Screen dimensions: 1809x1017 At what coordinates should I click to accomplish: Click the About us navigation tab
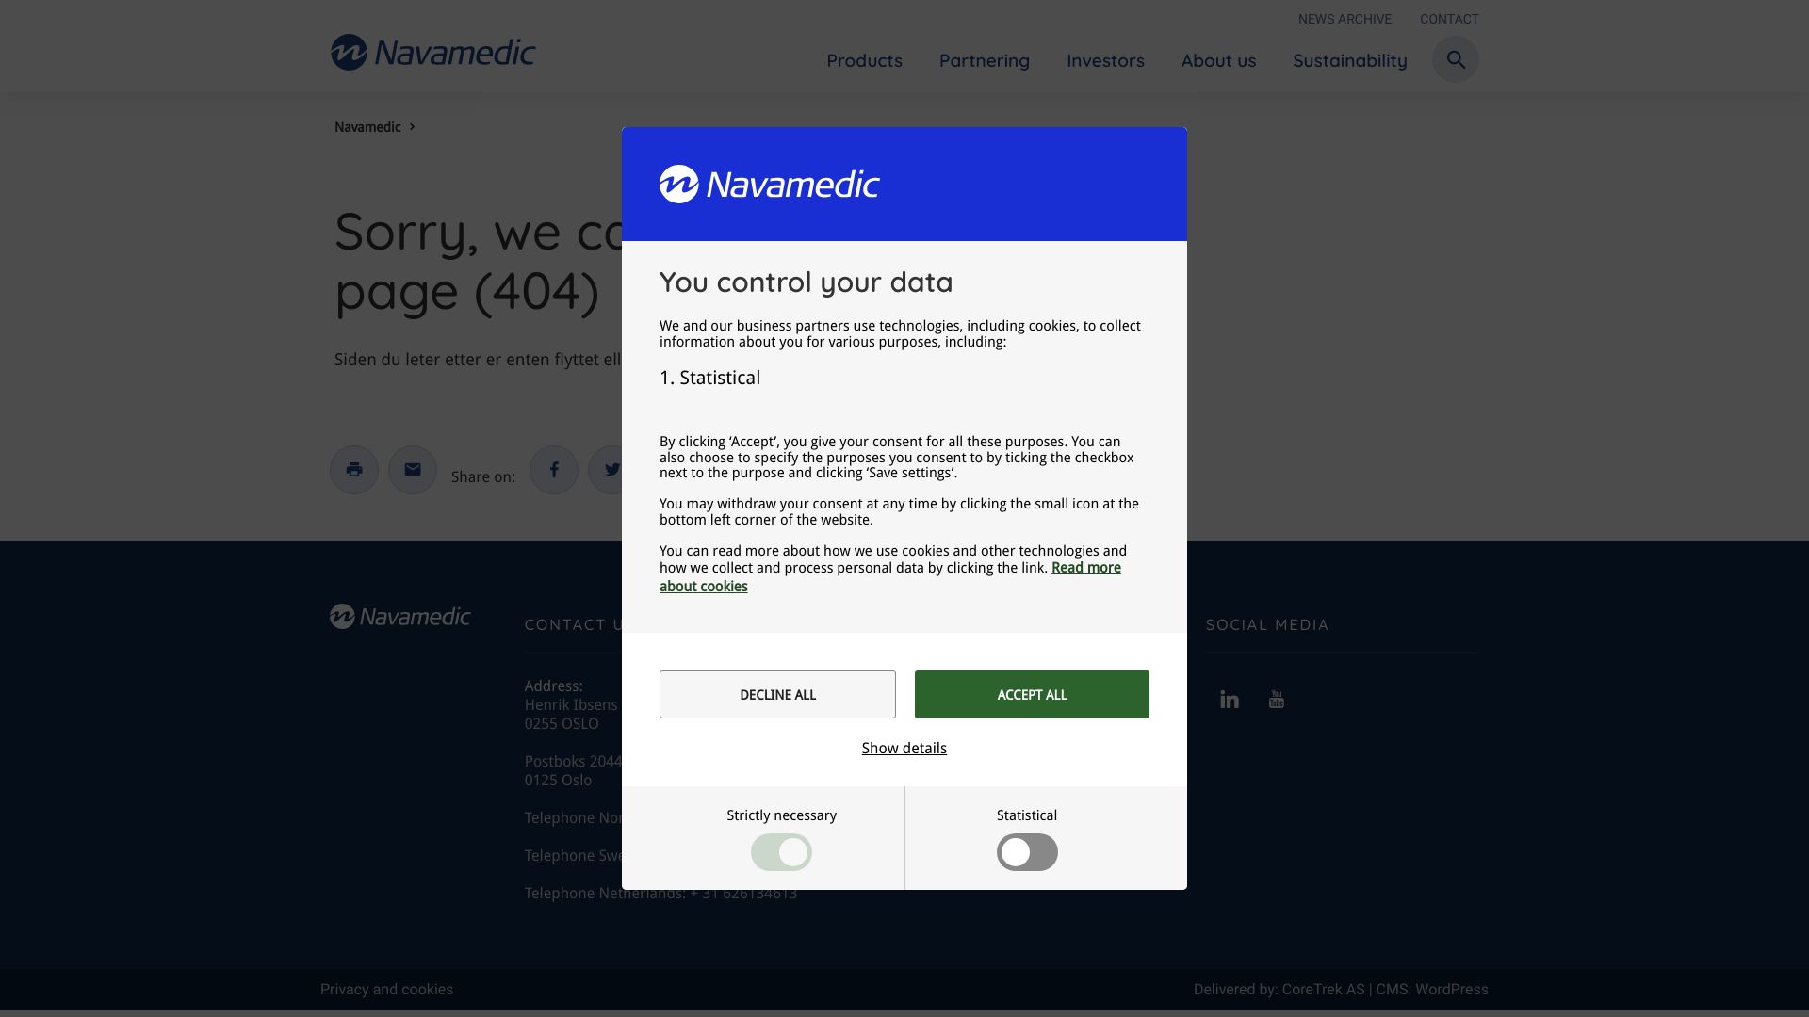pos(1217,59)
